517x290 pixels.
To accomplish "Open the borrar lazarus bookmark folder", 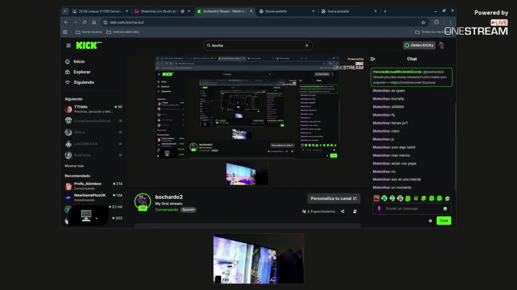I will (89, 32).
